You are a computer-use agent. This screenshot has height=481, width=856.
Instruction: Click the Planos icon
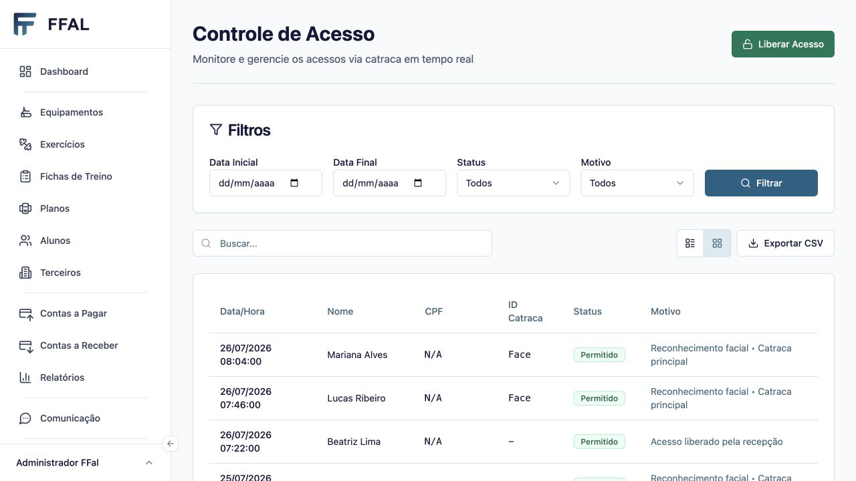coord(25,208)
